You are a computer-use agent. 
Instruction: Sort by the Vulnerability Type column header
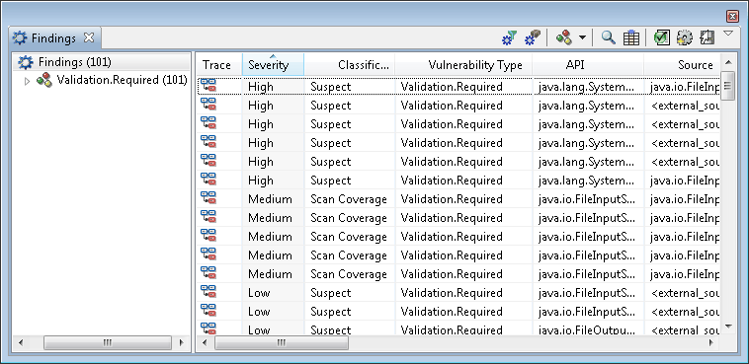pyautogui.click(x=463, y=65)
